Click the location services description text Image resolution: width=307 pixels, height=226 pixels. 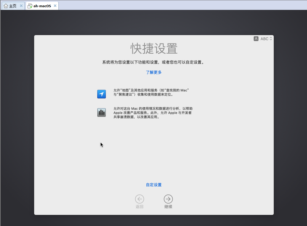pyautogui.click(x=151, y=92)
